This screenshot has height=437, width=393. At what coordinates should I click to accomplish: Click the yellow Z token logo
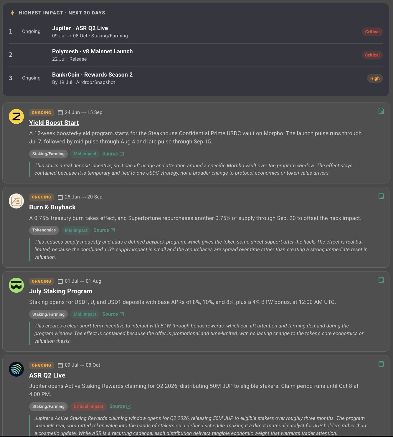(16, 116)
